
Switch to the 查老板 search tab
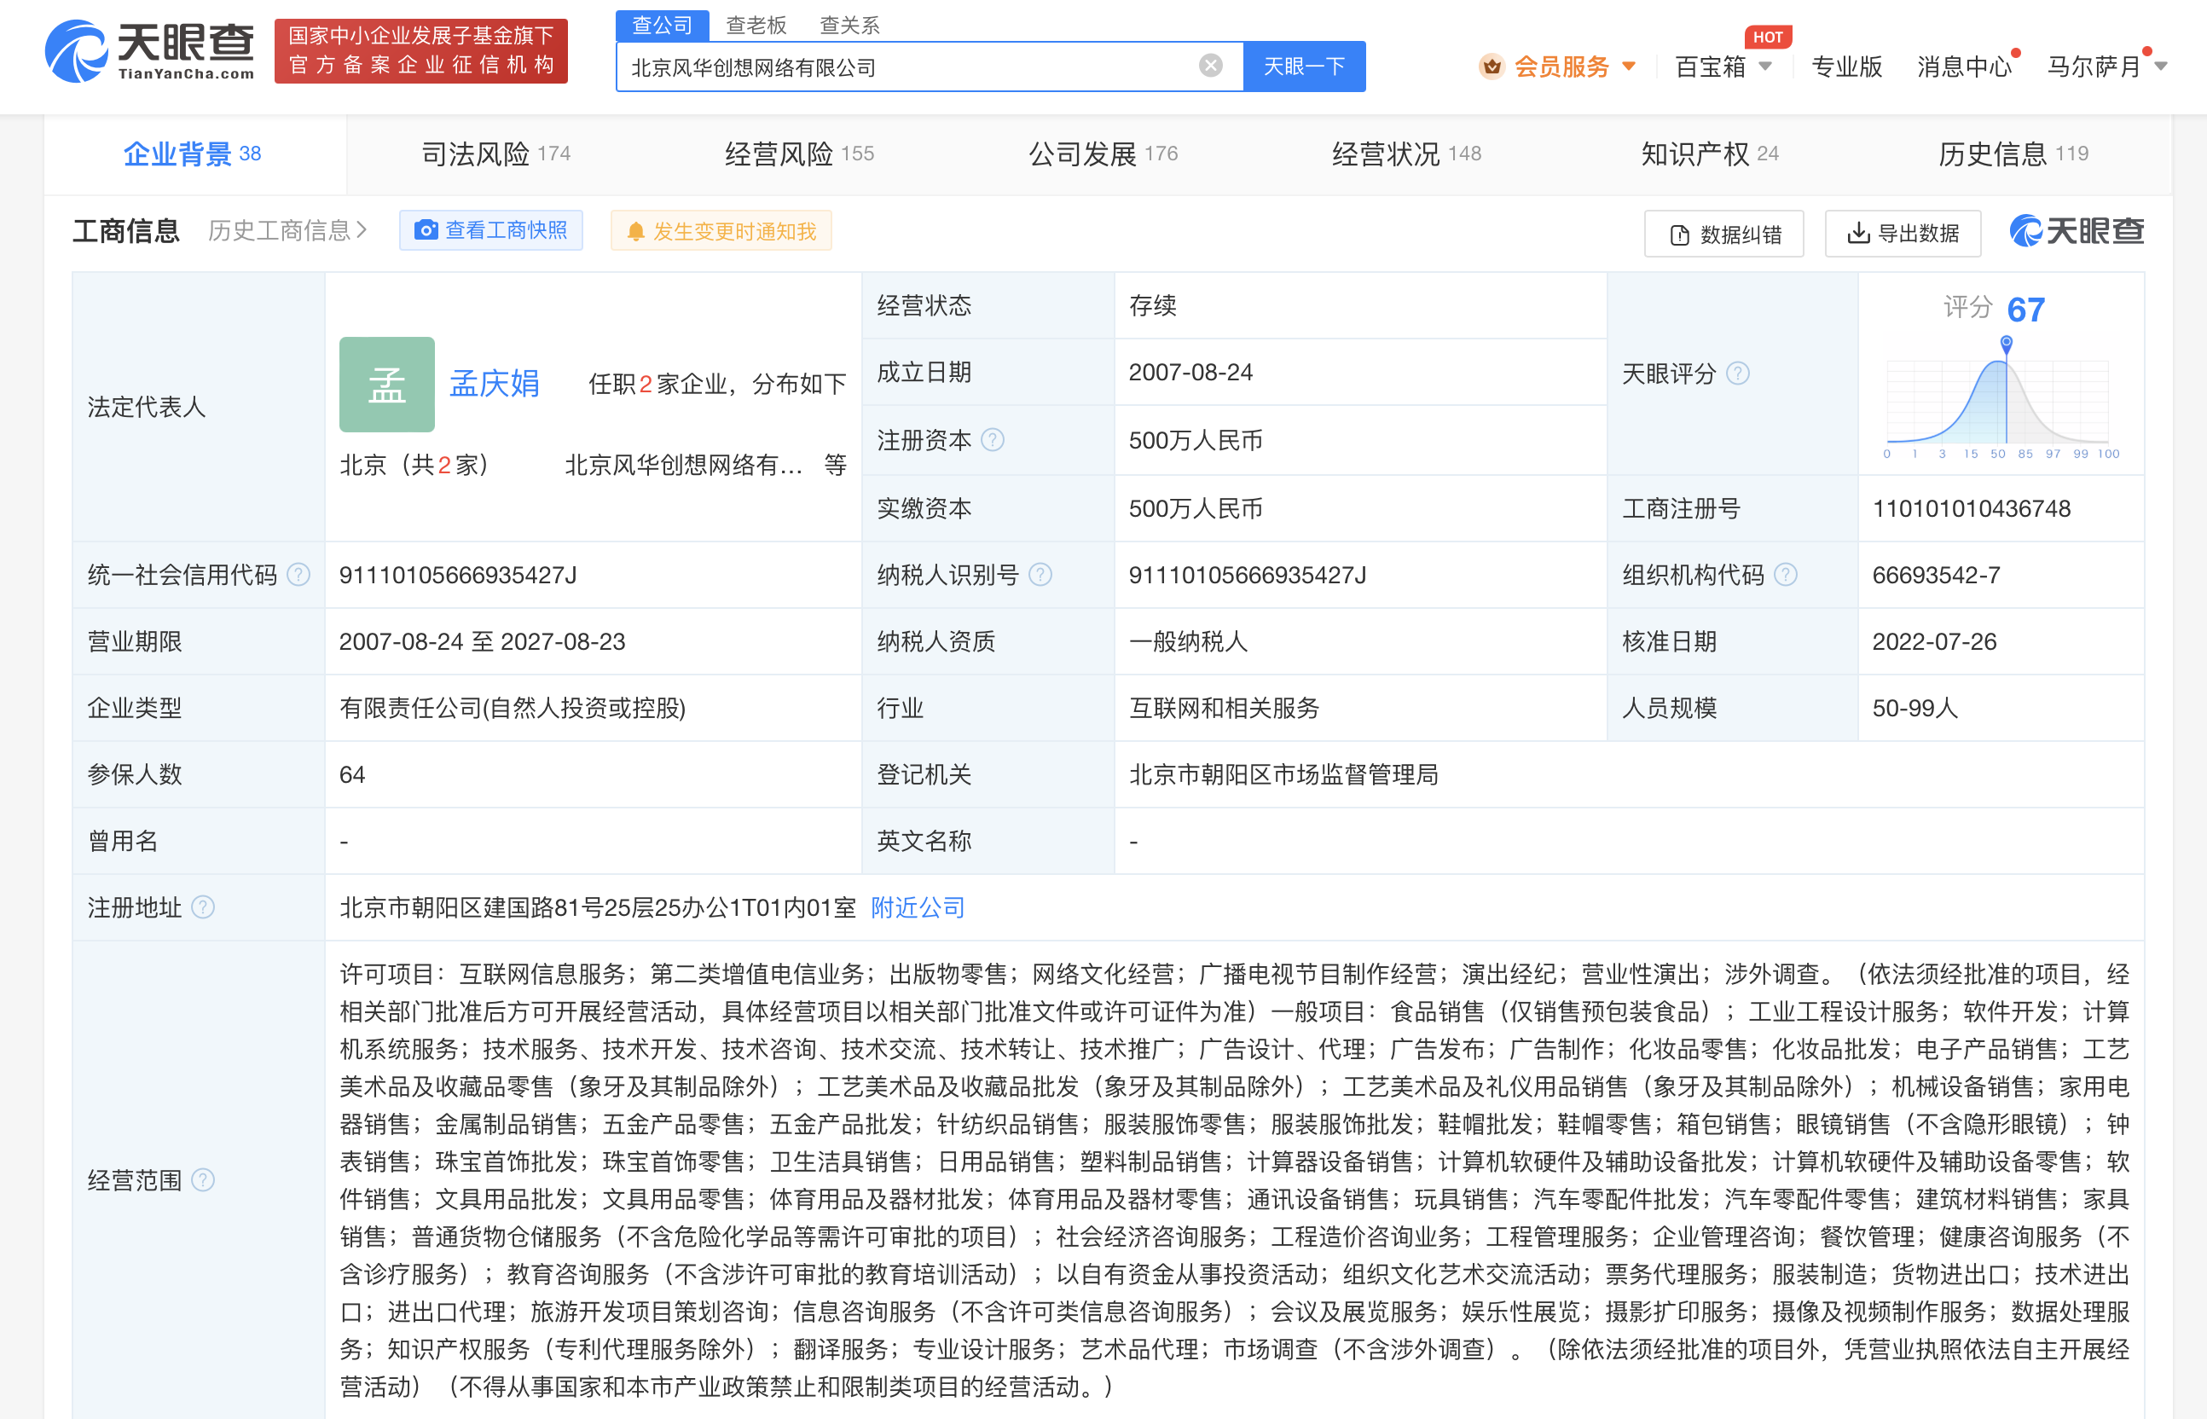756,26
